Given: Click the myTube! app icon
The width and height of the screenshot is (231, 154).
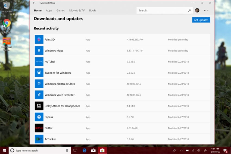Looking at the screenshot, I should point(39,62).
